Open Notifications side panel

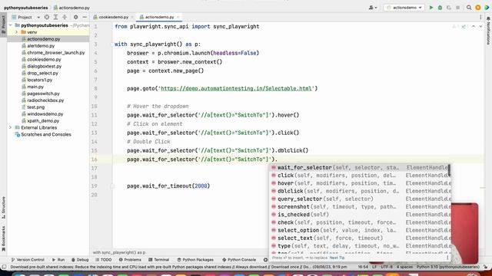coord(488,31)
